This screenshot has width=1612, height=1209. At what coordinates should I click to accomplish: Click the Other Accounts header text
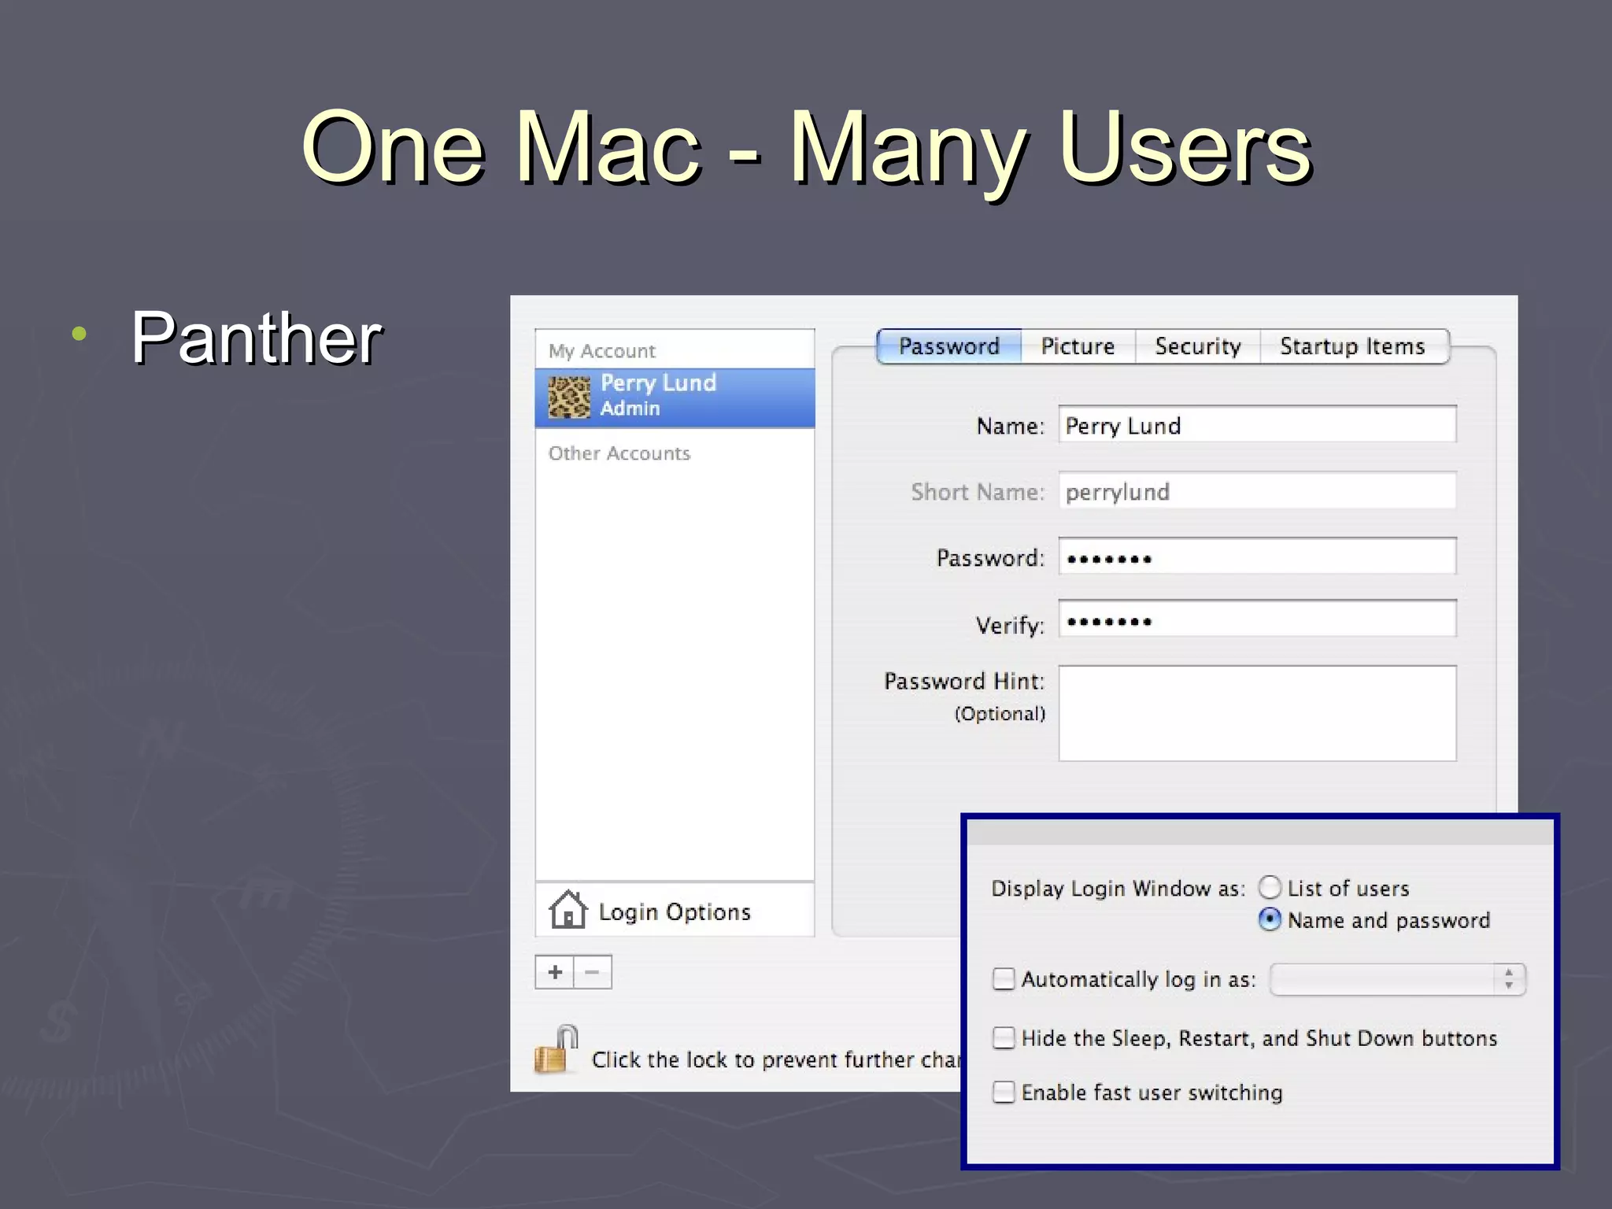tap(619, 453)
